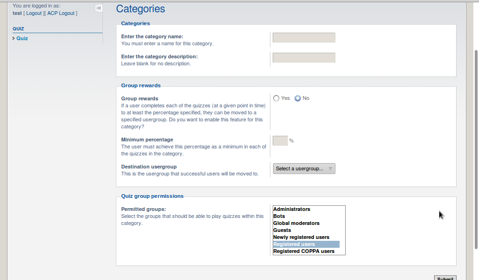Viewport: 479px width, 280px height.
Task: Collapse the side menu arrow icon
Action: [x=98, y=8]
